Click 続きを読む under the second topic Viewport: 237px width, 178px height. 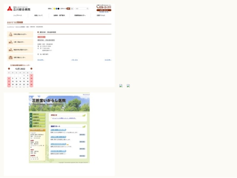(x=82, y=142)
